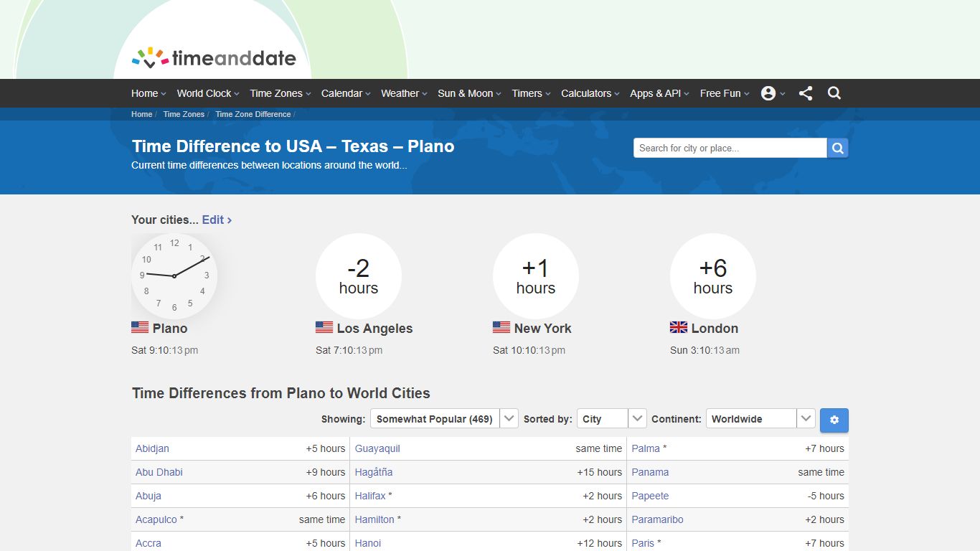
Task: Click the US flag beside Los Angeles
Action: pos(324,327)
